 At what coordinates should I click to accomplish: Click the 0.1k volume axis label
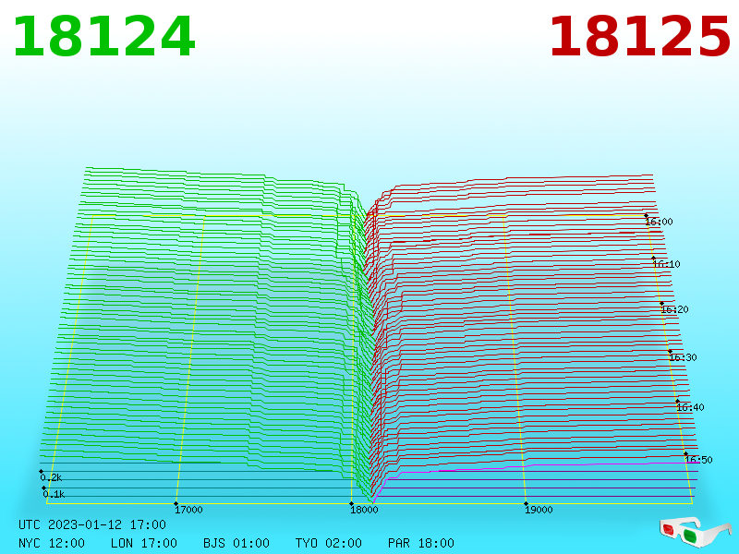(x=54, y=494)
